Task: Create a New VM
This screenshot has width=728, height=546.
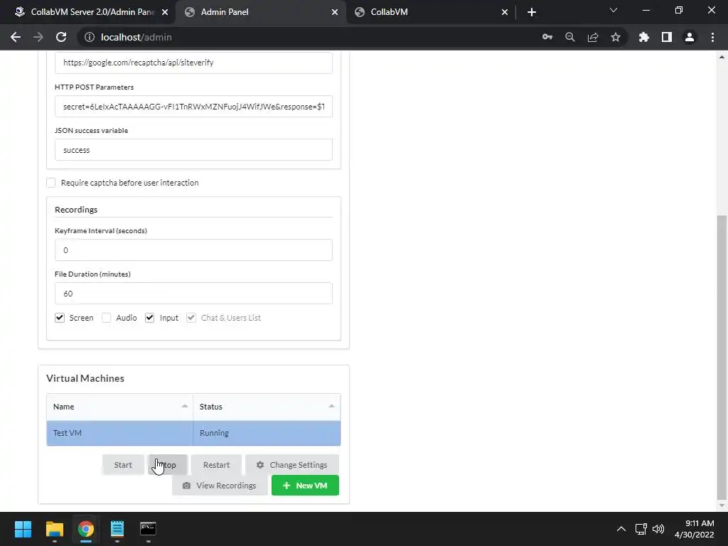Action: coord(305,485)
